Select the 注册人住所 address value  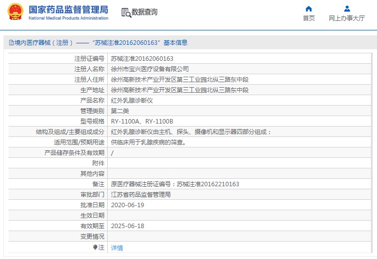click(180, 80)
